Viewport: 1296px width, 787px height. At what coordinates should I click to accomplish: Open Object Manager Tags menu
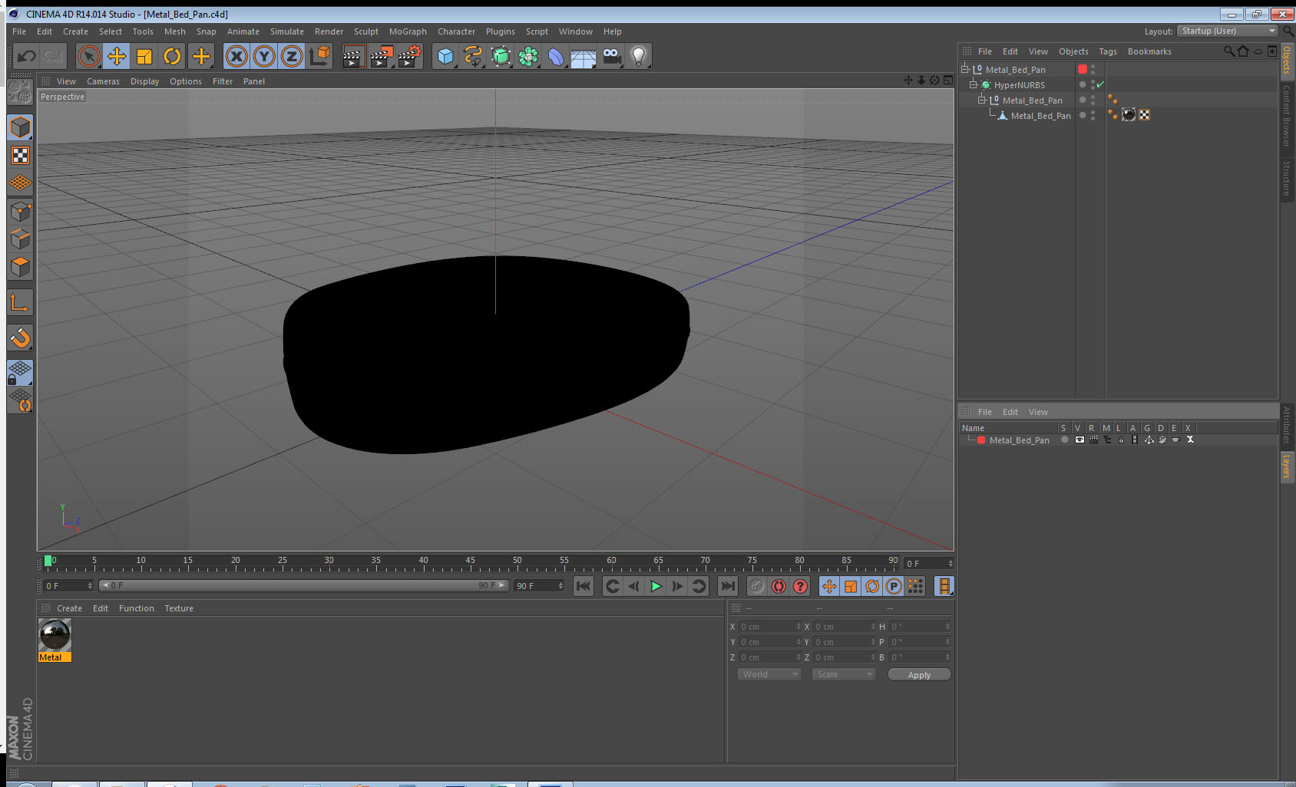(1108, 51)
